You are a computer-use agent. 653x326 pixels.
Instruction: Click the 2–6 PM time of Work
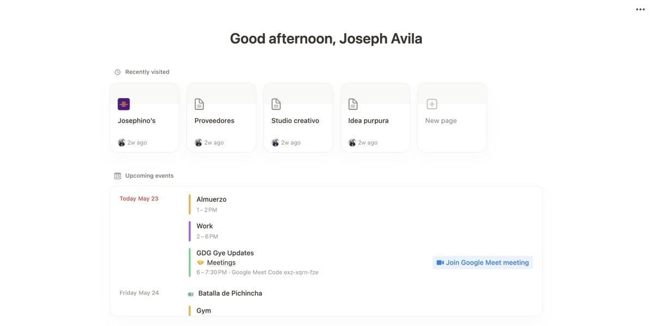coord(207,236)
